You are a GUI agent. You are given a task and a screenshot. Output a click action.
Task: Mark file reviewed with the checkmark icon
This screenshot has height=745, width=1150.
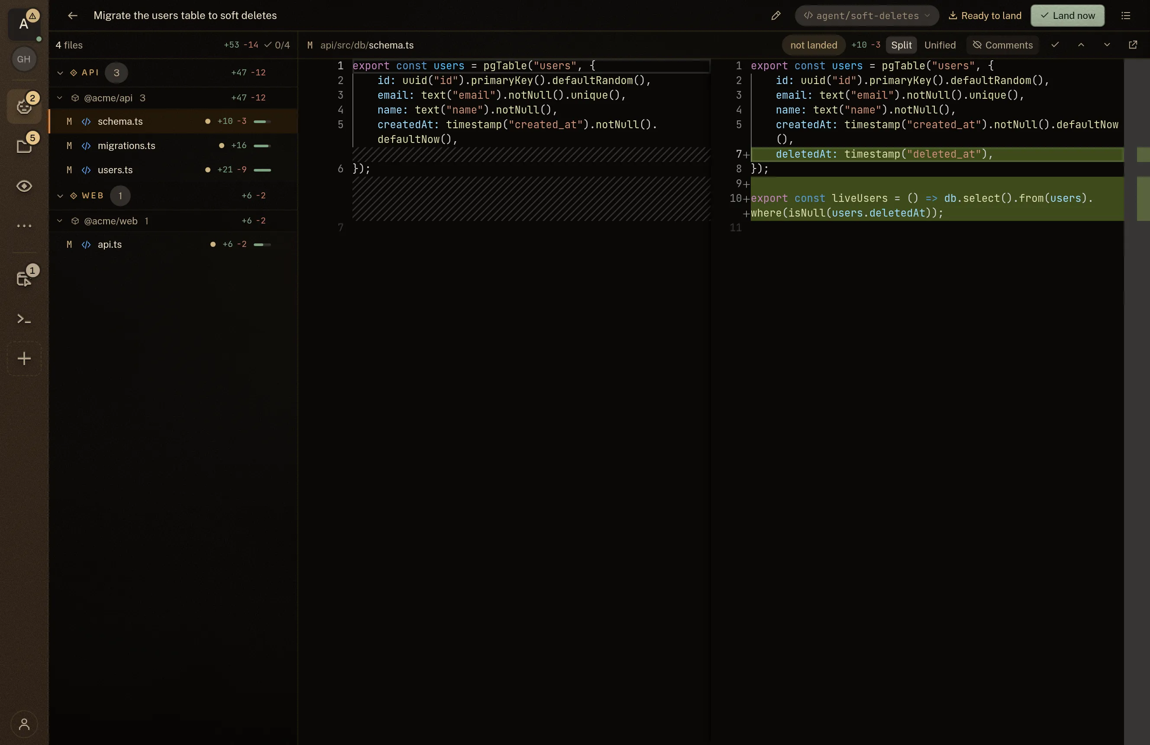tap(1055, 45)
